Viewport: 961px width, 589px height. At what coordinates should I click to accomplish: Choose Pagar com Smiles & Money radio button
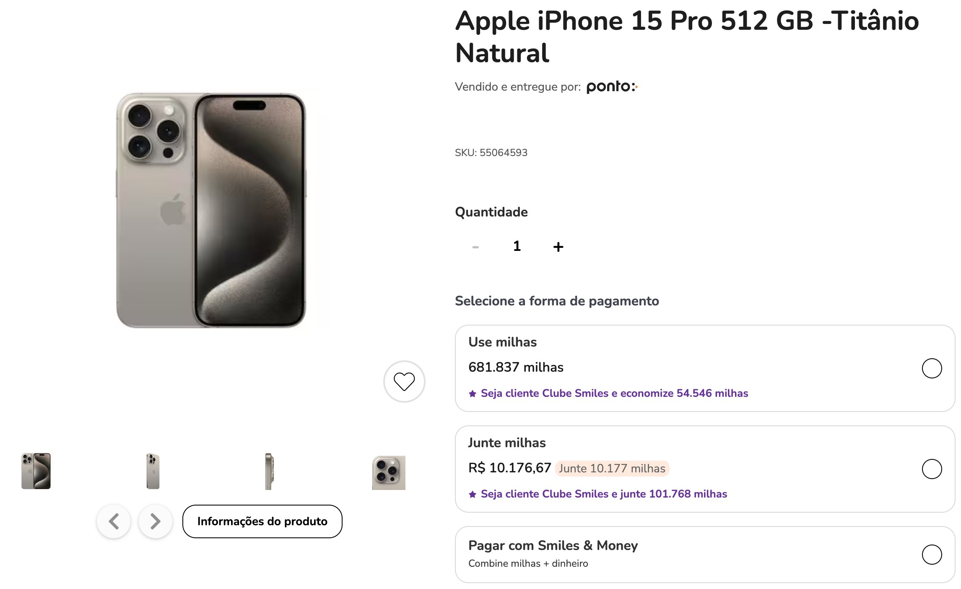pyautogui.click(x=932, y=555)
